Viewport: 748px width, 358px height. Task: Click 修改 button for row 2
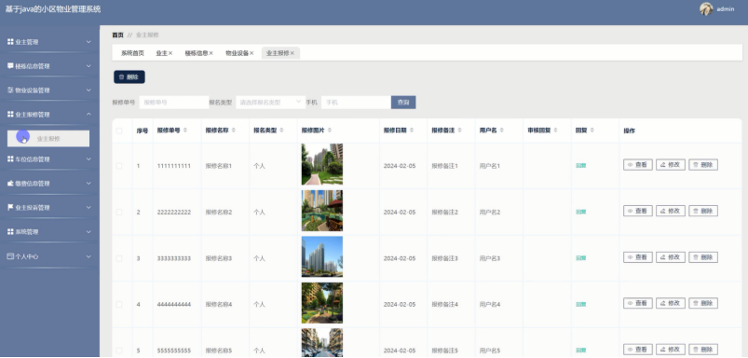coord(671,211)
